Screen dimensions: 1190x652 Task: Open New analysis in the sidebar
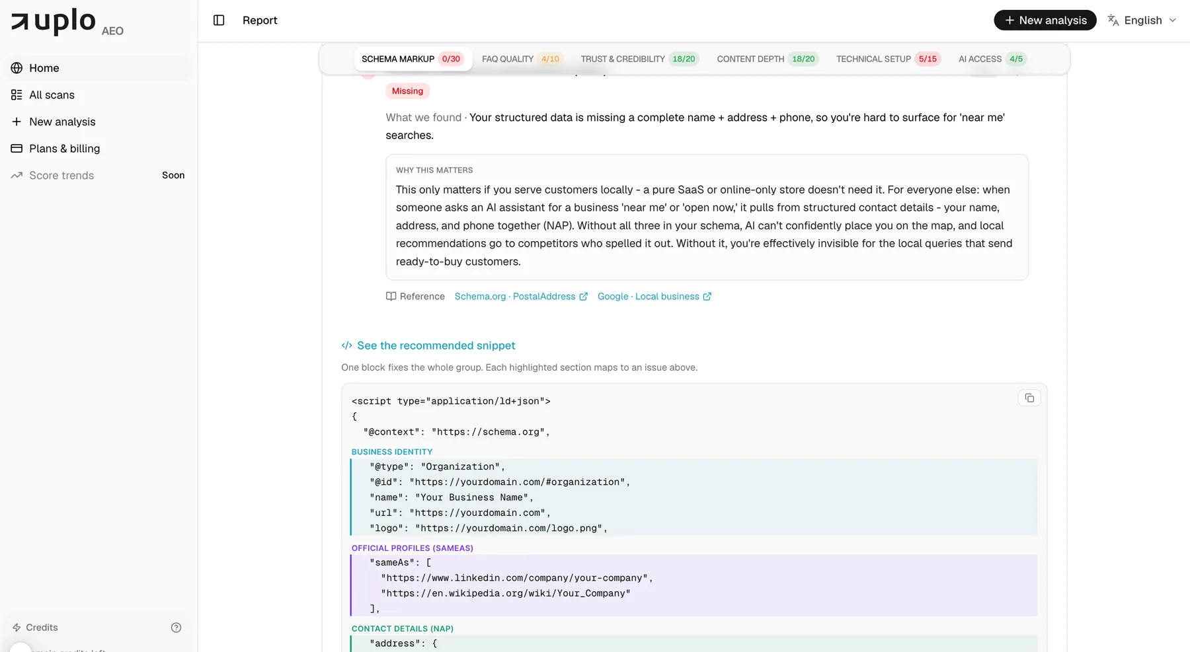coord(99,122)
